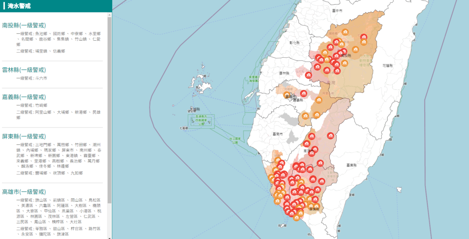Click the isolated orange marker east of the 南投縣 map label
The width and height of the screenshot is (469, 239).
355,50
